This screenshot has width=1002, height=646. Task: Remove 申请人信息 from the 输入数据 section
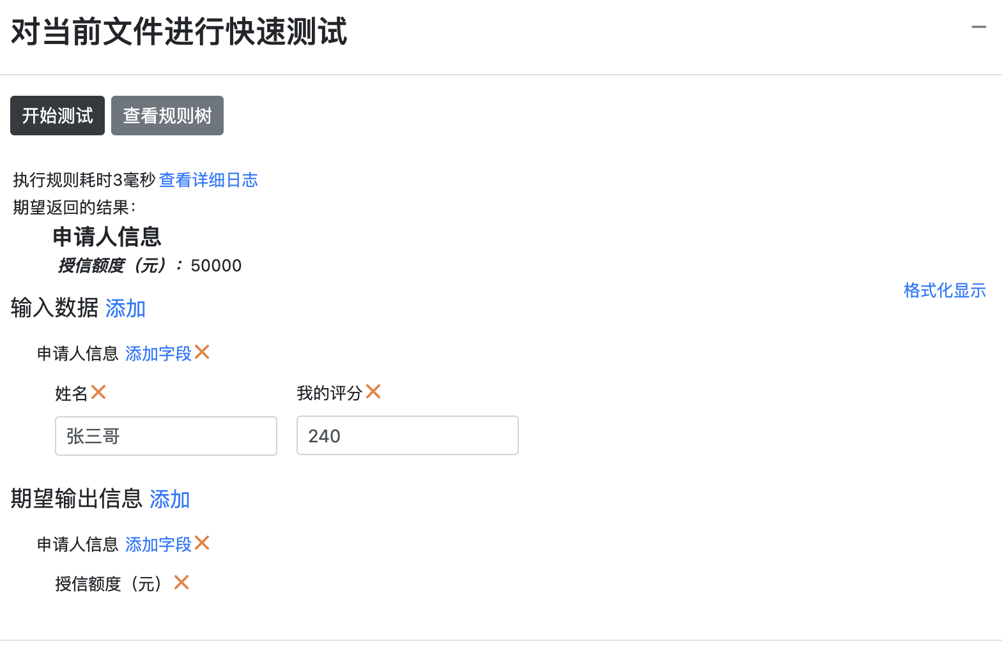[x=202, y=352]
